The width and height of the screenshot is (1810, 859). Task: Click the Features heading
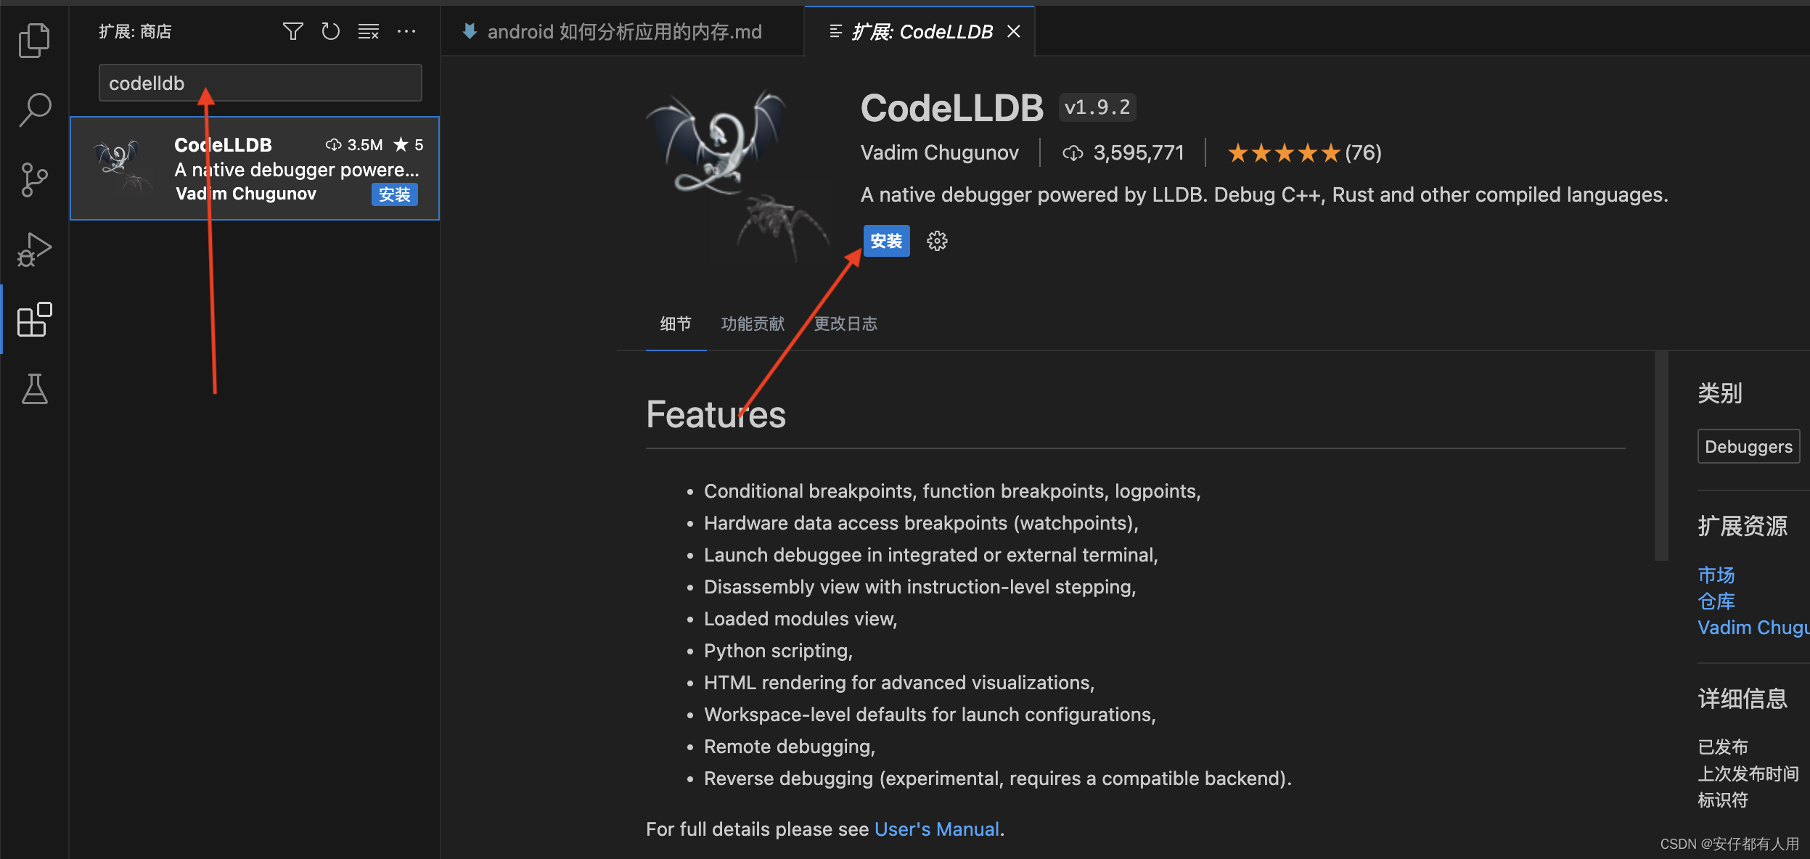point(716,414)
